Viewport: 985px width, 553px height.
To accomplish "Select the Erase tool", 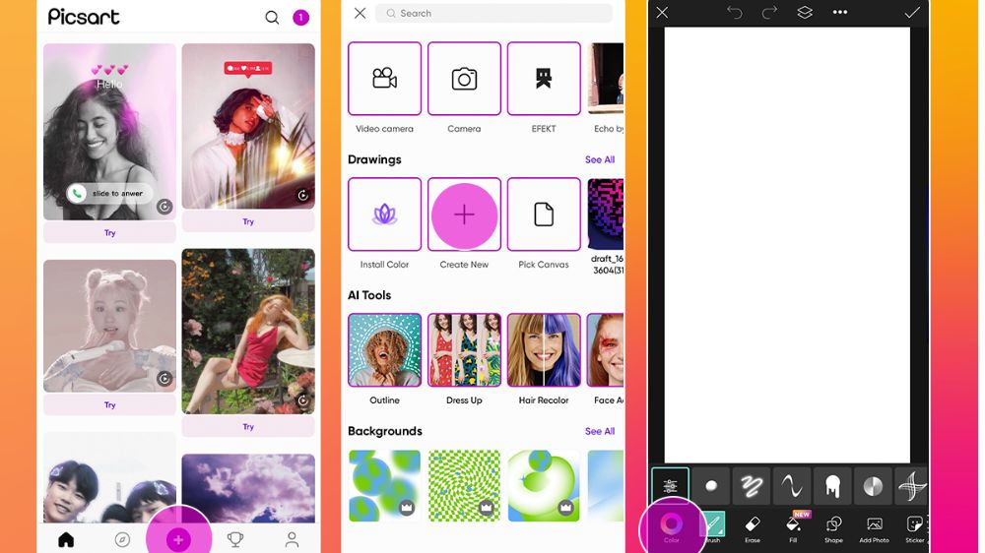I will 753,528.
